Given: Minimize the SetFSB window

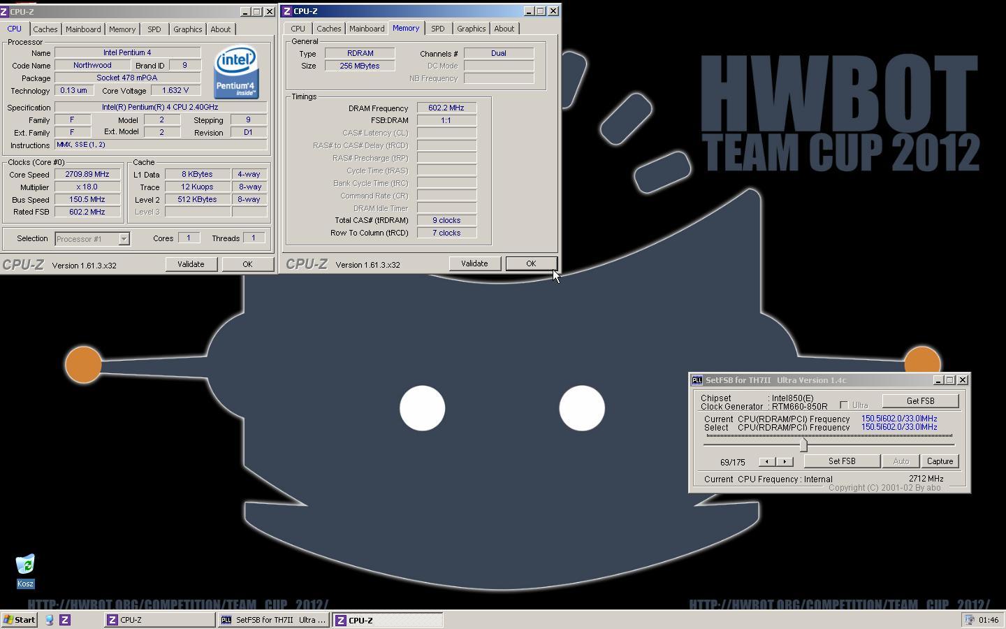Looking at the screenshot, I should tap(938, 380).
